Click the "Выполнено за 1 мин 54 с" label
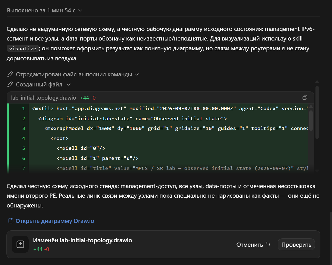The height and width of the screenshot is (265, 332). click(x=41, y=11)
